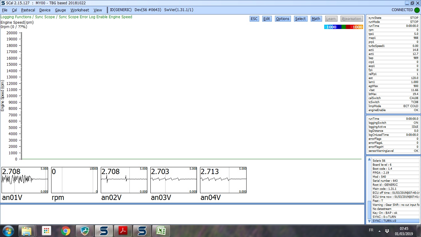
Task: Click the Options button
Action: click(282, 19)
